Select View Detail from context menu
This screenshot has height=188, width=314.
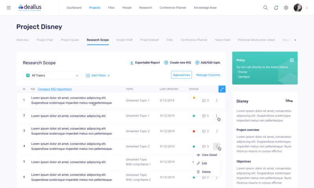tap(209, 155)
